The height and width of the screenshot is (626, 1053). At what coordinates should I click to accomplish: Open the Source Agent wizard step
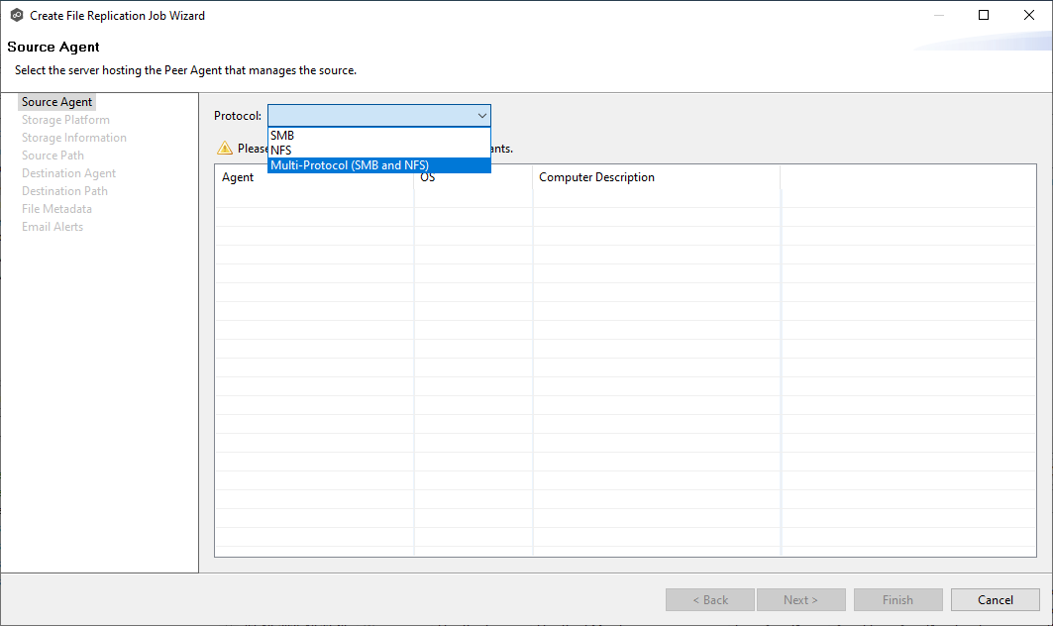pos(57,102)
